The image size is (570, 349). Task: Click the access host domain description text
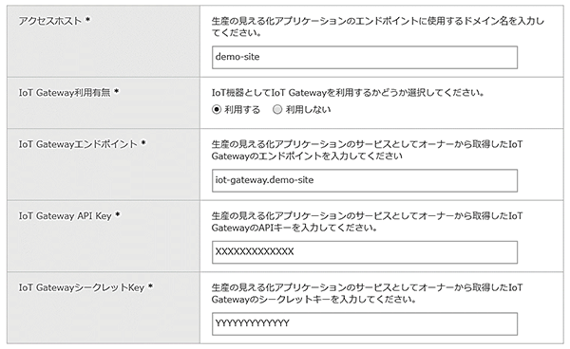click(x=378, y=27)
